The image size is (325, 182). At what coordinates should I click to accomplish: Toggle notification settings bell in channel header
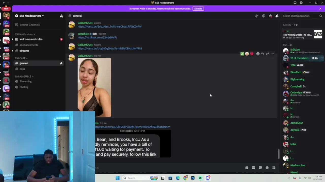(263, 16)
